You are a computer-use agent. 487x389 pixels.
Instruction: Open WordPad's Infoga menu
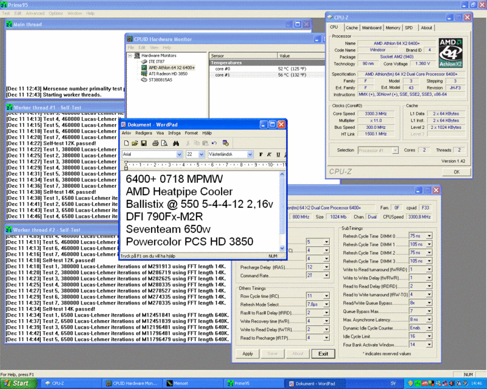coord(174,133)
